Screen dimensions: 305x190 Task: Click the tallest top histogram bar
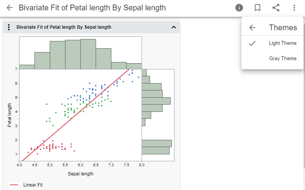pyautogui.click(x=88, y=54)
